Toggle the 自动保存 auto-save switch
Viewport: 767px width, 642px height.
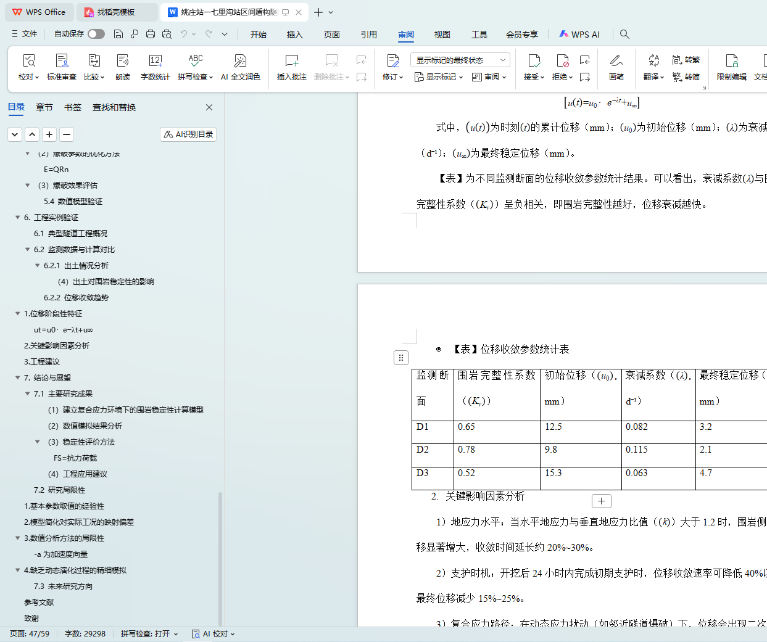96,34
